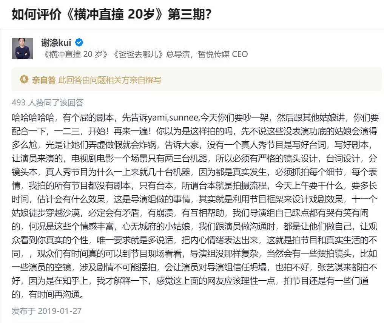Click the blue verified badge beside 谢涤kui
The width and height of the screenshot is (384, 323).
(x=79, y=42)
